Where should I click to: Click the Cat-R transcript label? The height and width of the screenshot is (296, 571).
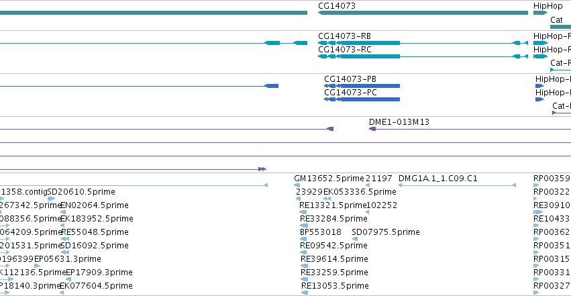click(x=560, y=63)
